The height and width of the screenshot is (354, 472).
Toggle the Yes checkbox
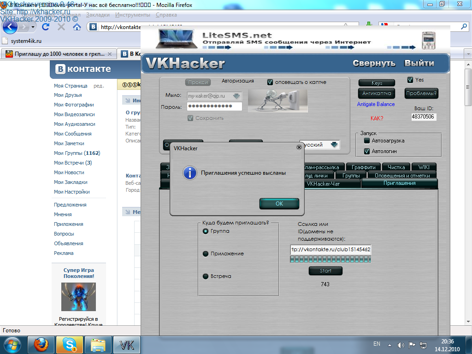click(410, 80)
